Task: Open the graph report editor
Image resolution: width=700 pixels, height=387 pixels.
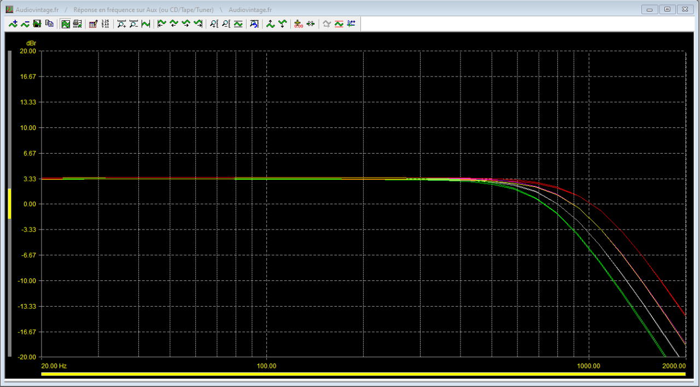Action: 92,24
